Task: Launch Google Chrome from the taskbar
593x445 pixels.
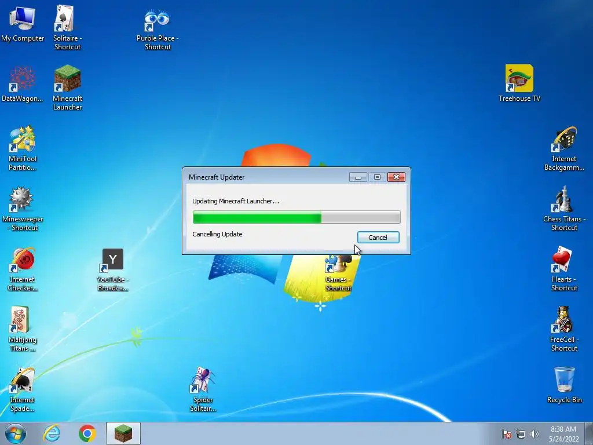Action: click(x=87, y=433)
